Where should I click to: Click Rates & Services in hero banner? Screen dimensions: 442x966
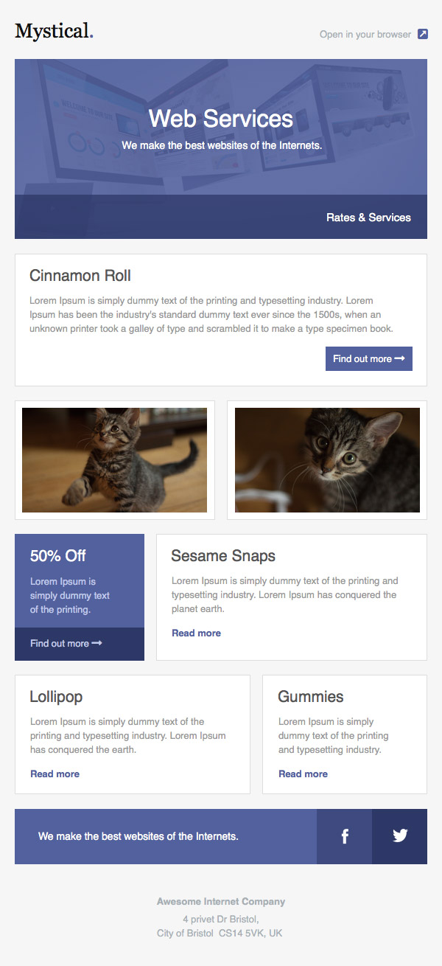[x=368, y=218]
